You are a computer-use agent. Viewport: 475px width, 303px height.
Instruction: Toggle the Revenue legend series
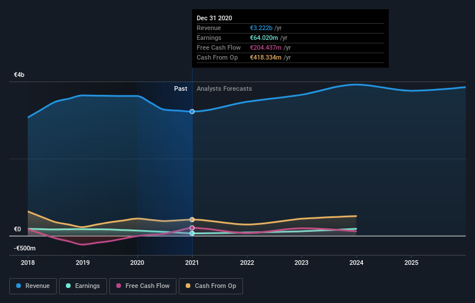point(33,286)
